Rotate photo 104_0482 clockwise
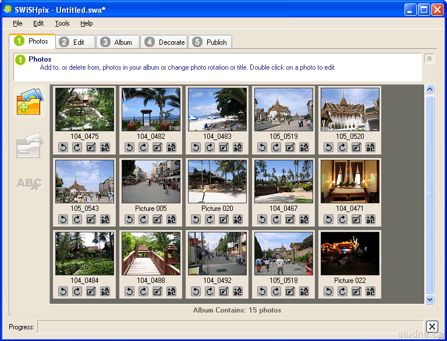Screen dimensions: 447x341 143,147
